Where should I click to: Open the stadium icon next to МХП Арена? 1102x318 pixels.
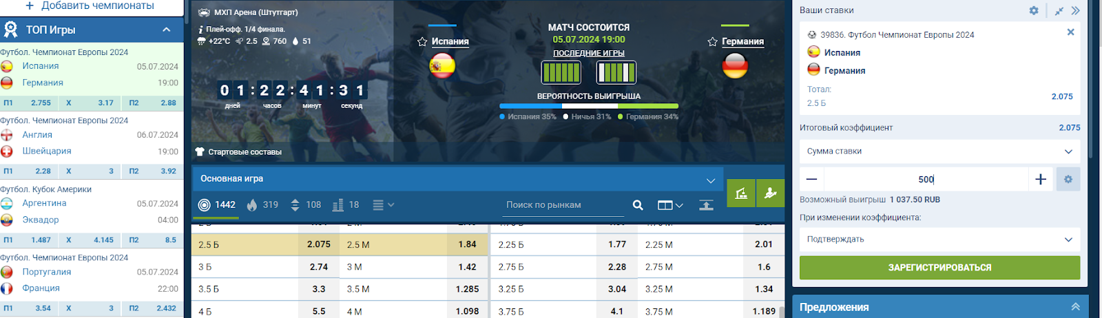[204, 12]
